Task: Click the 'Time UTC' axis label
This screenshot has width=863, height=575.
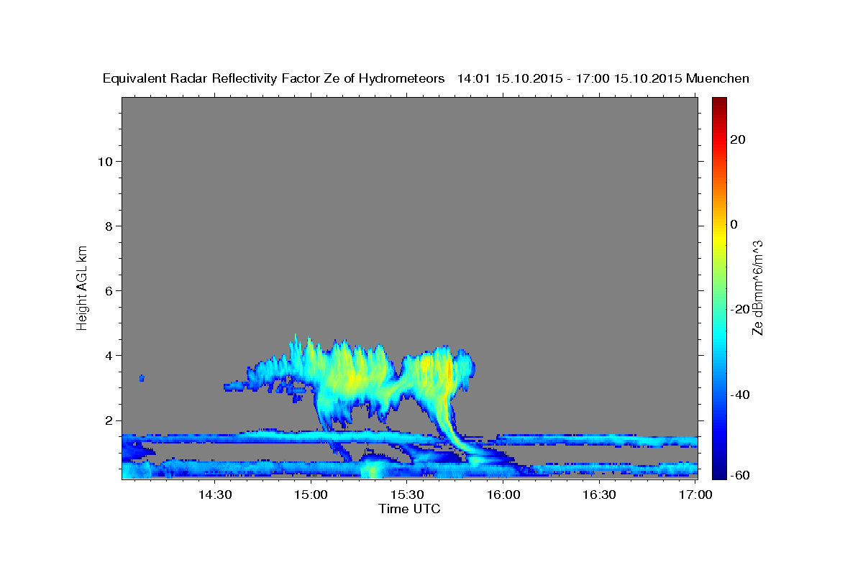Action: click(x=409, y=509)
